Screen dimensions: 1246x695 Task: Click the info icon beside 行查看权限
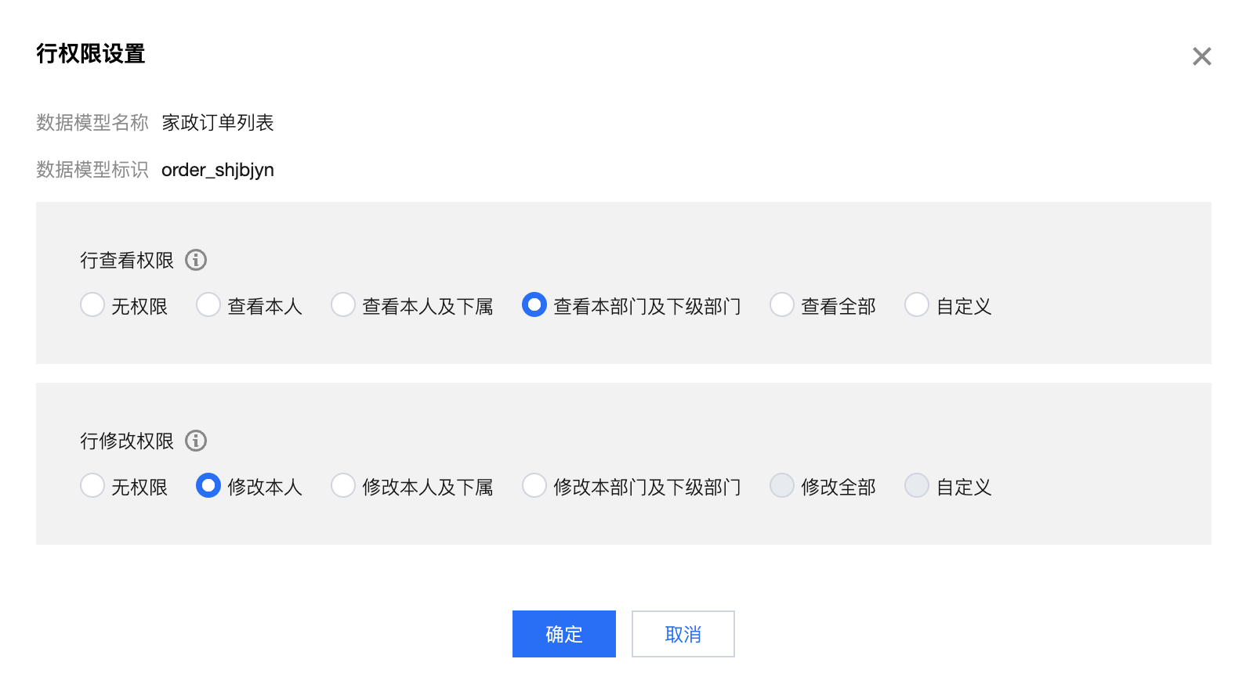(196, 260)
